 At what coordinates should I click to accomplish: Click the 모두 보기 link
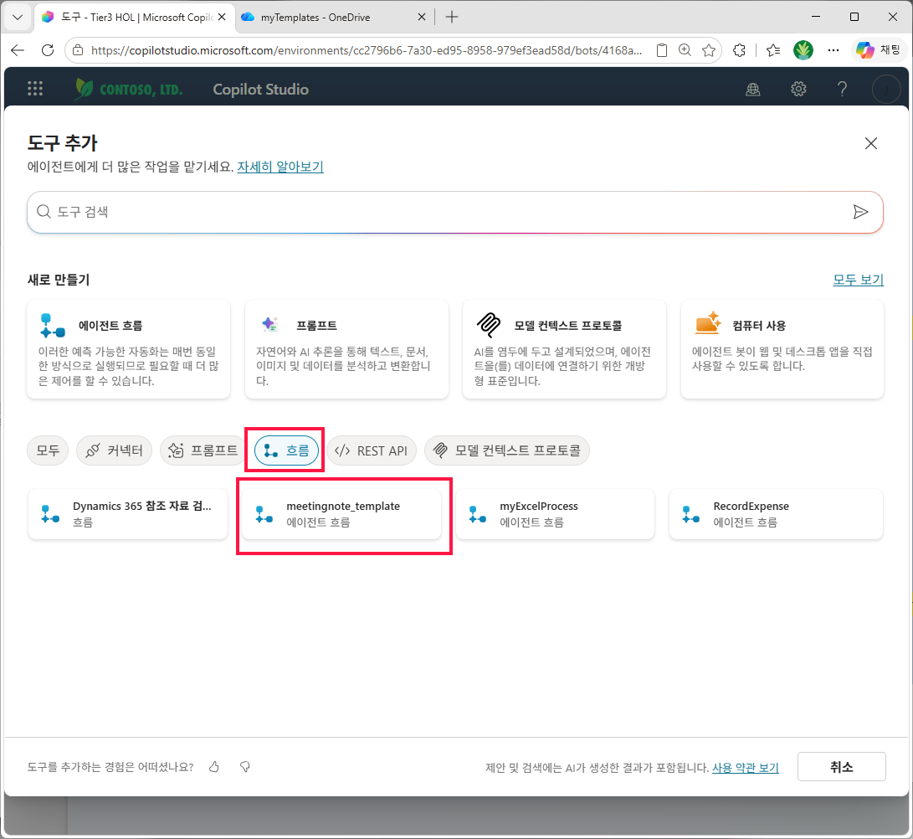858,280
